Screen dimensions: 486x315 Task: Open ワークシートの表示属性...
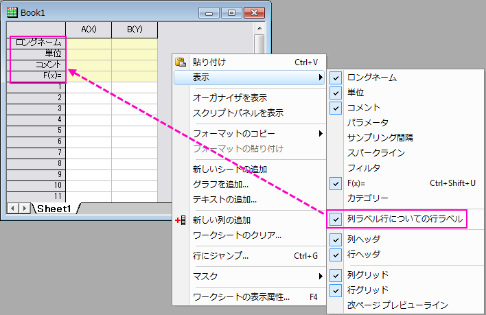click(x=249, y=297)
